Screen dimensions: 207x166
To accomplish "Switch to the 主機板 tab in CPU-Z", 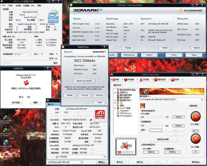I will (x=18, y=6).
